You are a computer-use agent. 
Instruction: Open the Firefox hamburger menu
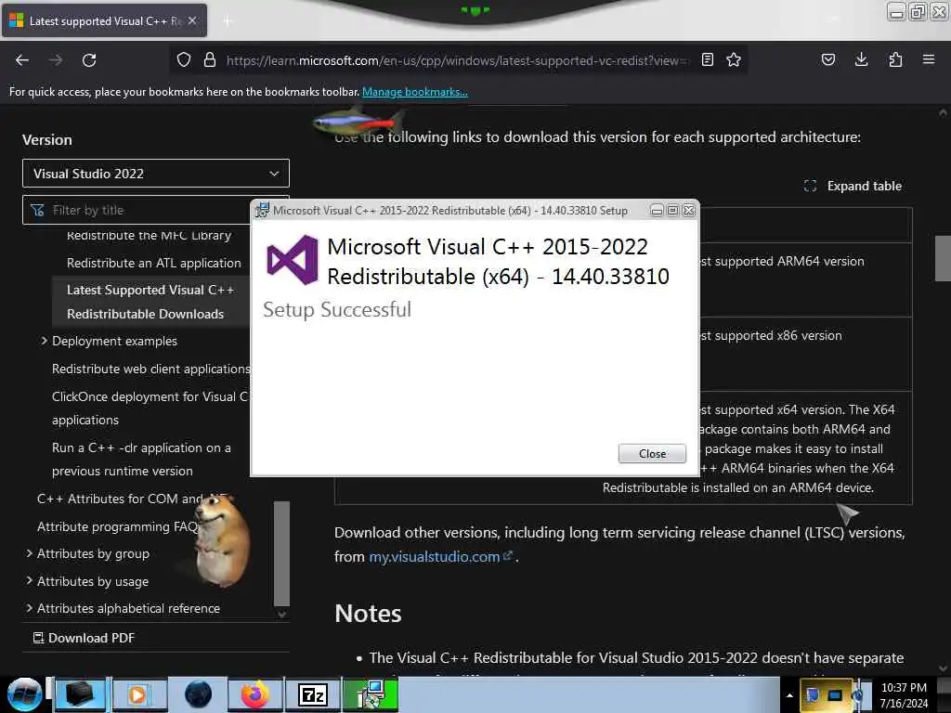(x=929, y=59)
